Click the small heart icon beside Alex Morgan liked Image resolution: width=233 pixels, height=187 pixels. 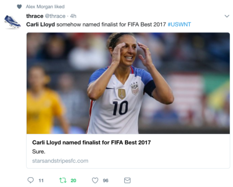19,7
